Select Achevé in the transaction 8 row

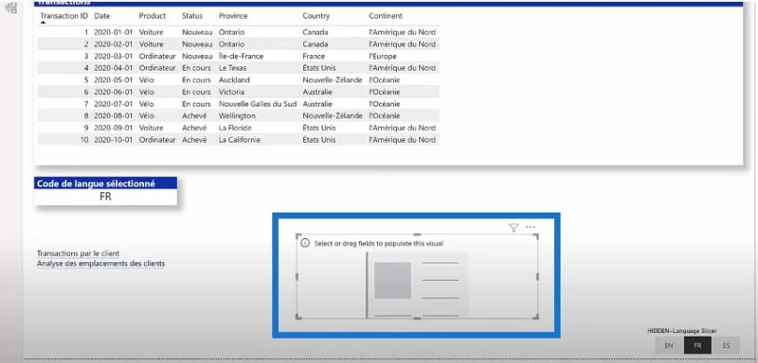pyautogui.click(x=194, y=115)
